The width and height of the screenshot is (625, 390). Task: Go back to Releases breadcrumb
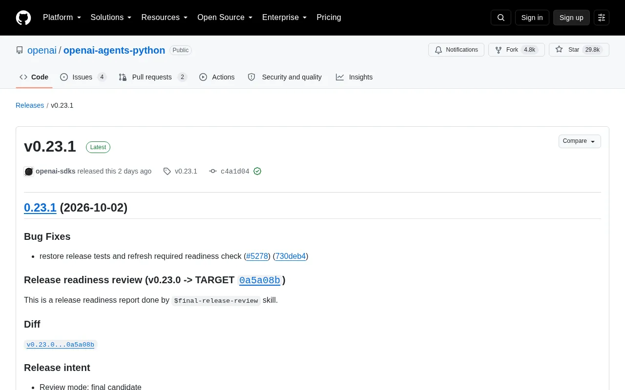coord(30,105)
